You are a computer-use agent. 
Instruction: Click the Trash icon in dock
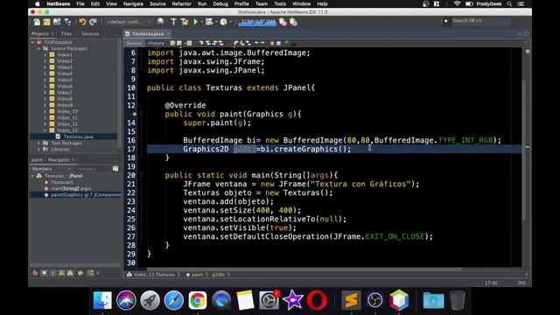click(x=457, y=300)
